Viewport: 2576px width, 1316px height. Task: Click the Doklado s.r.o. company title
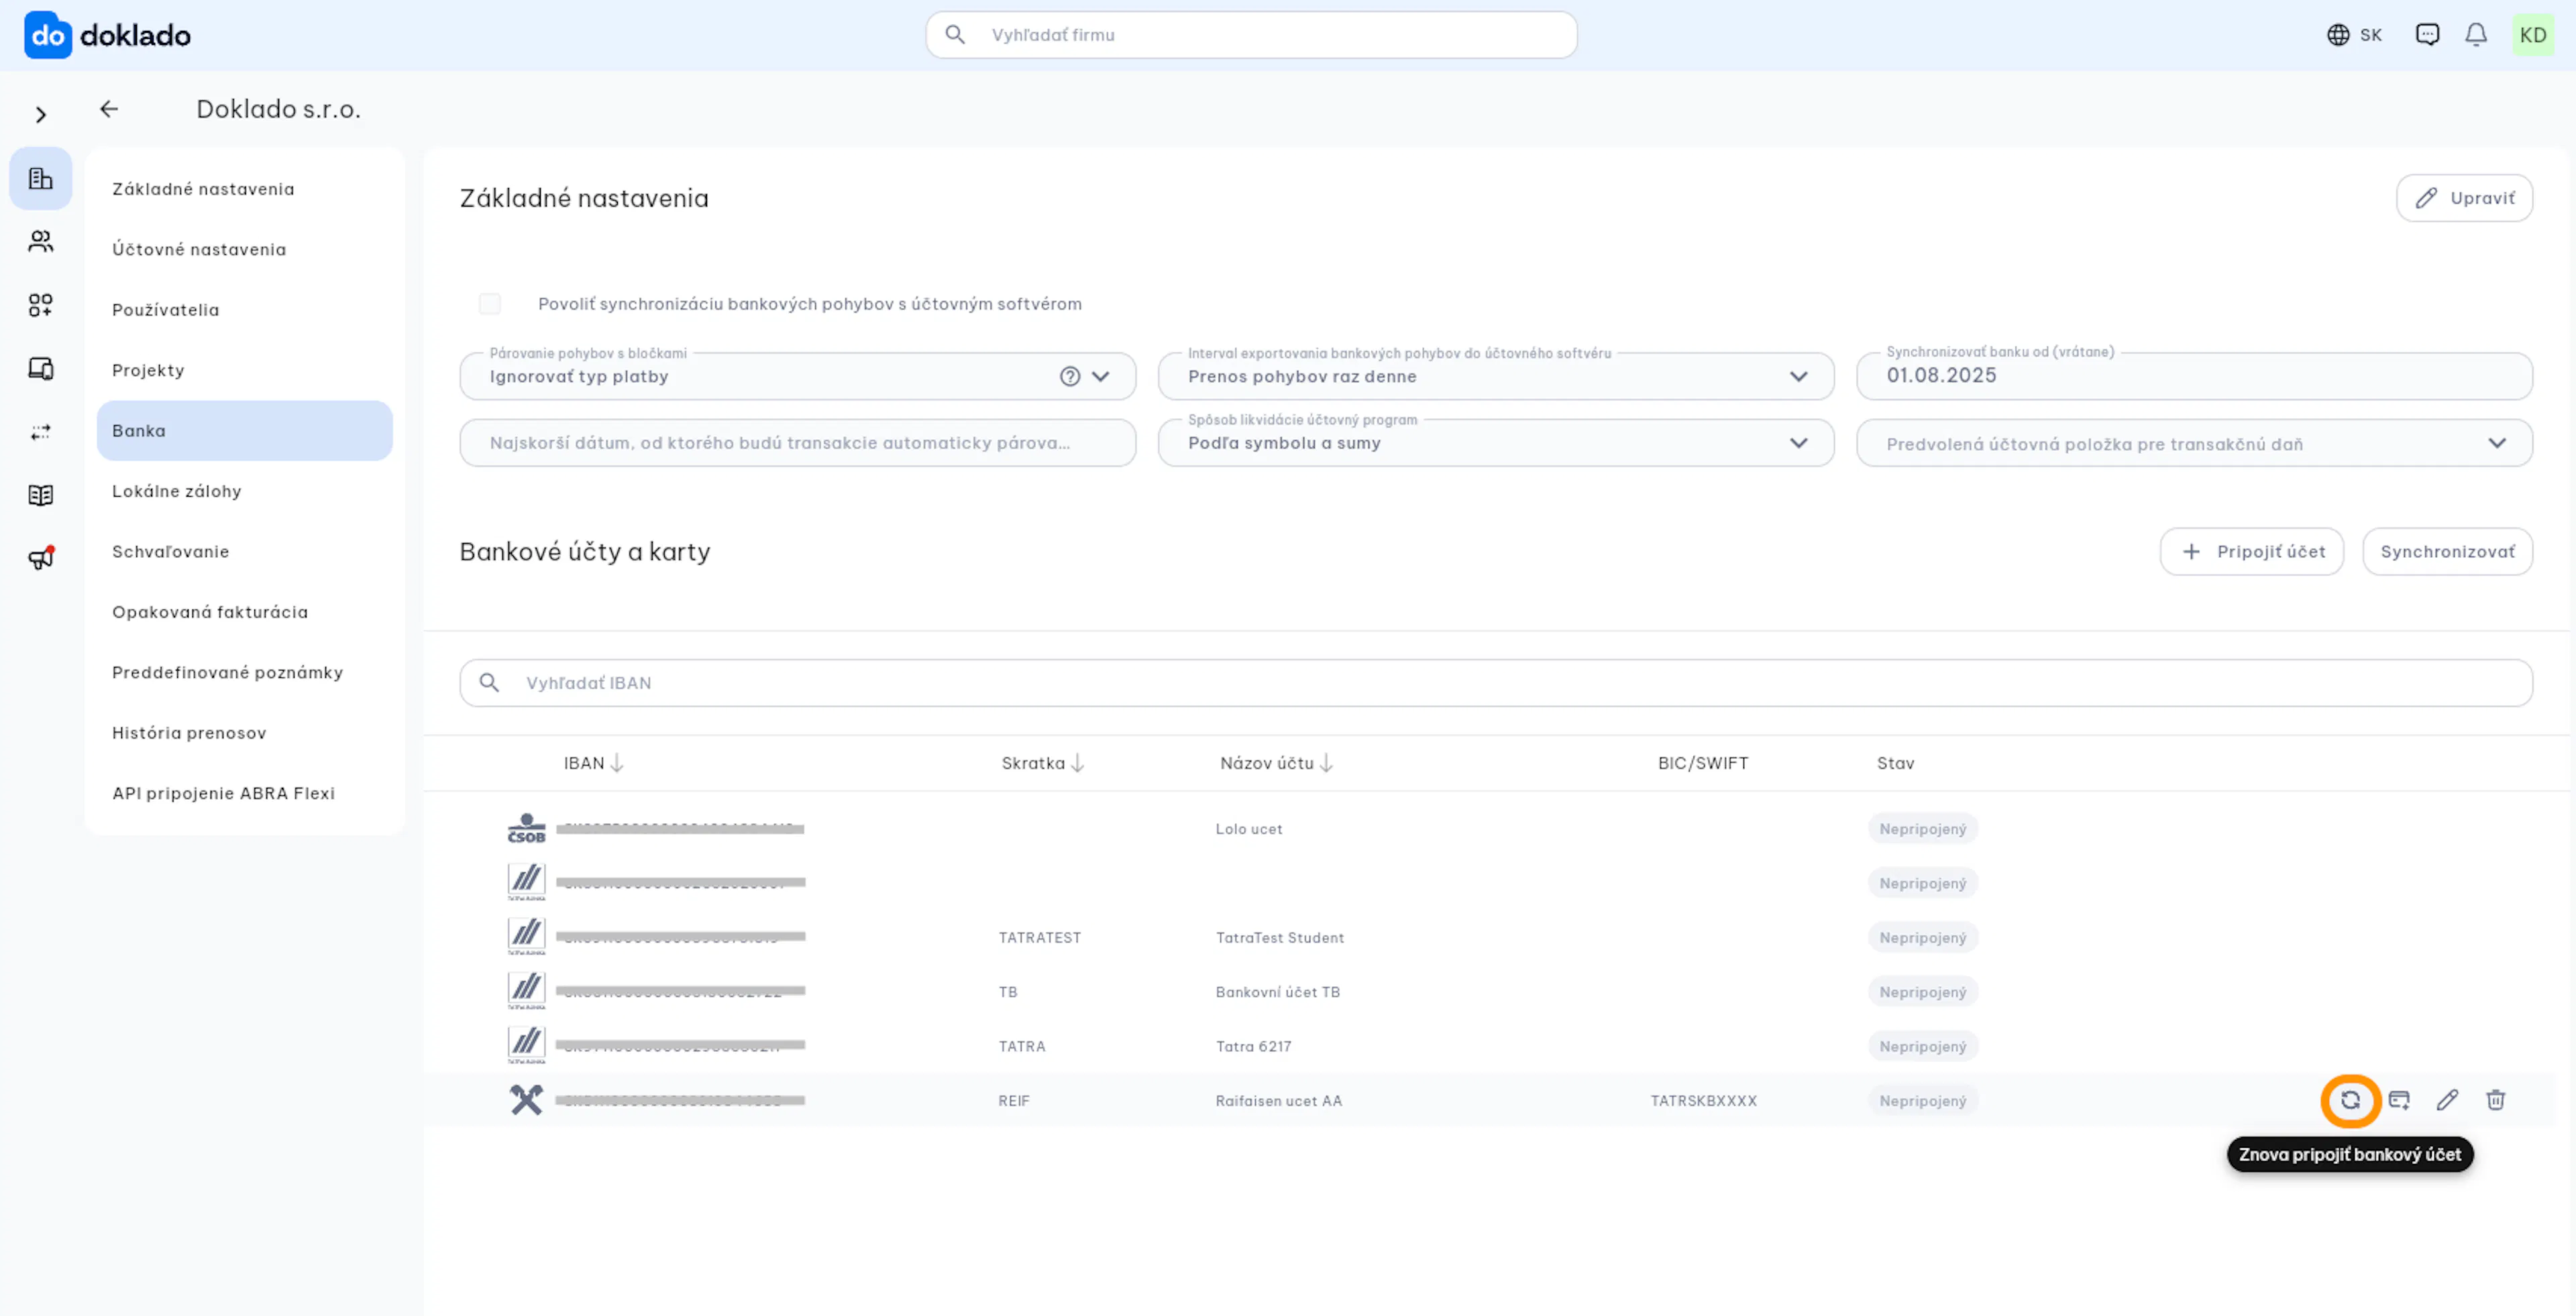pyautogui.click(x=278, y=109)
